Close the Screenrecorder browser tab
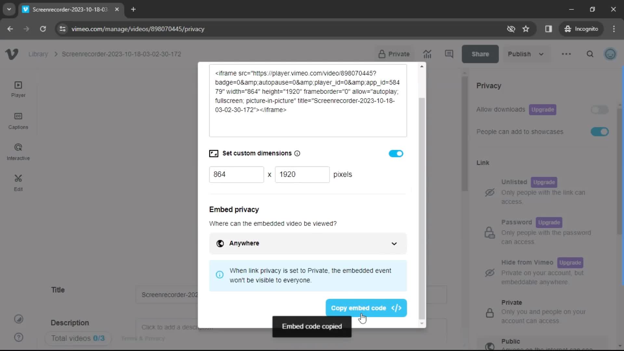 point(117,9)
